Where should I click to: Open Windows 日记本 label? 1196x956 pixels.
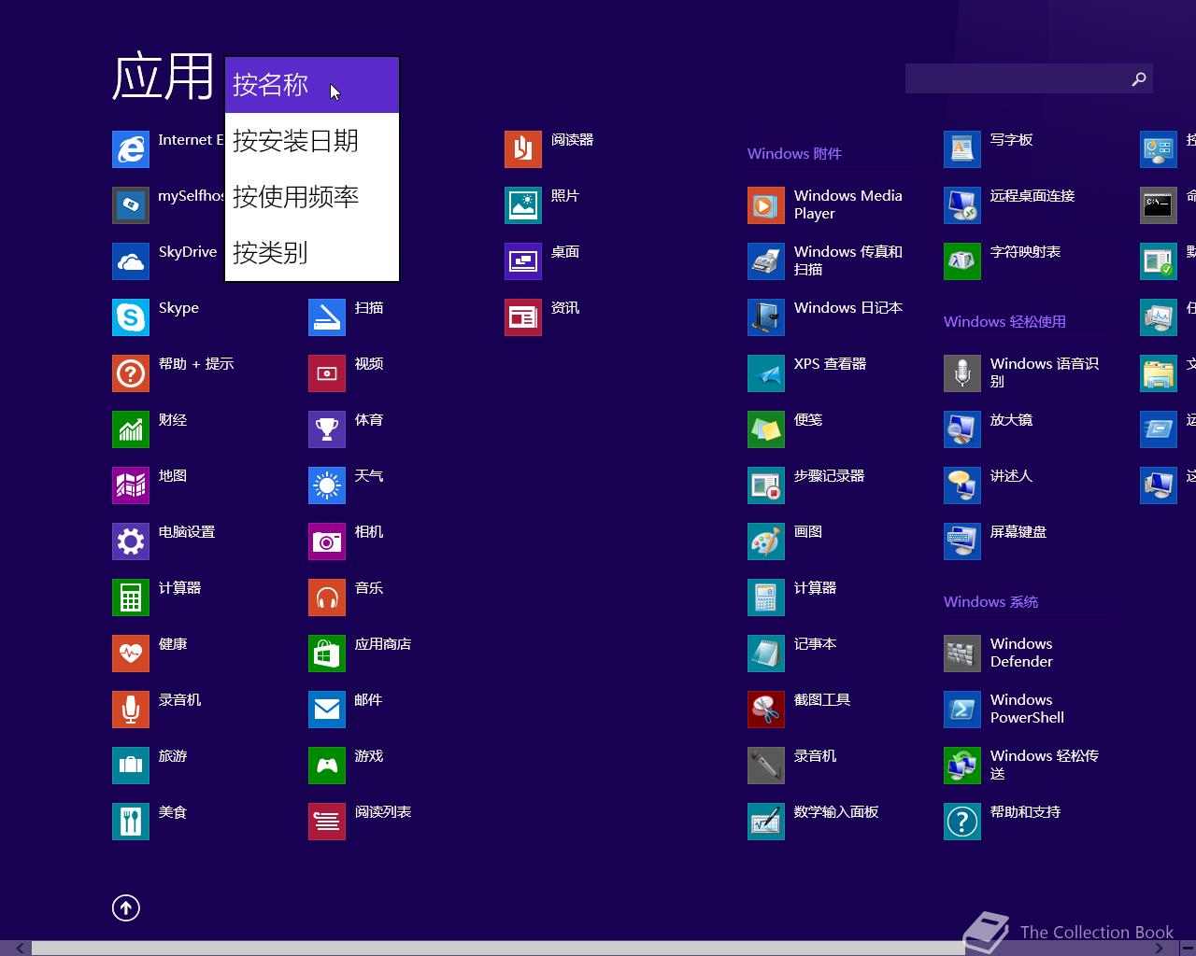848,308
